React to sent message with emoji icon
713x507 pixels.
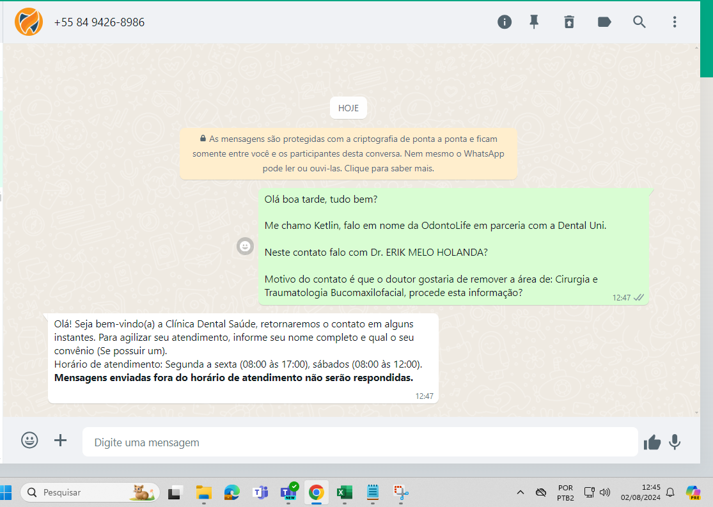245,246
